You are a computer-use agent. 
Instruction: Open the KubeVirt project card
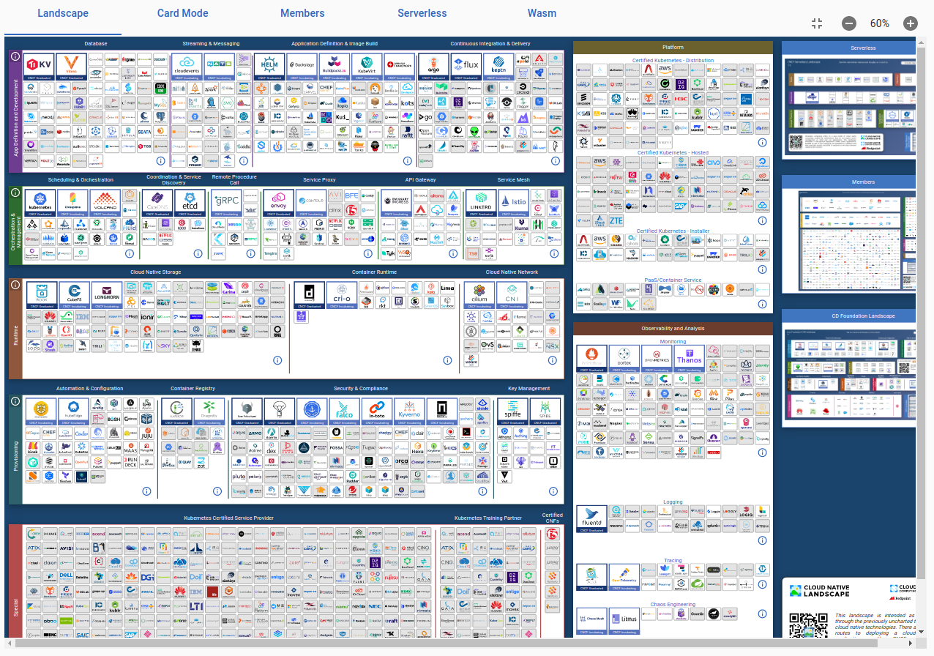pos(366,67)
